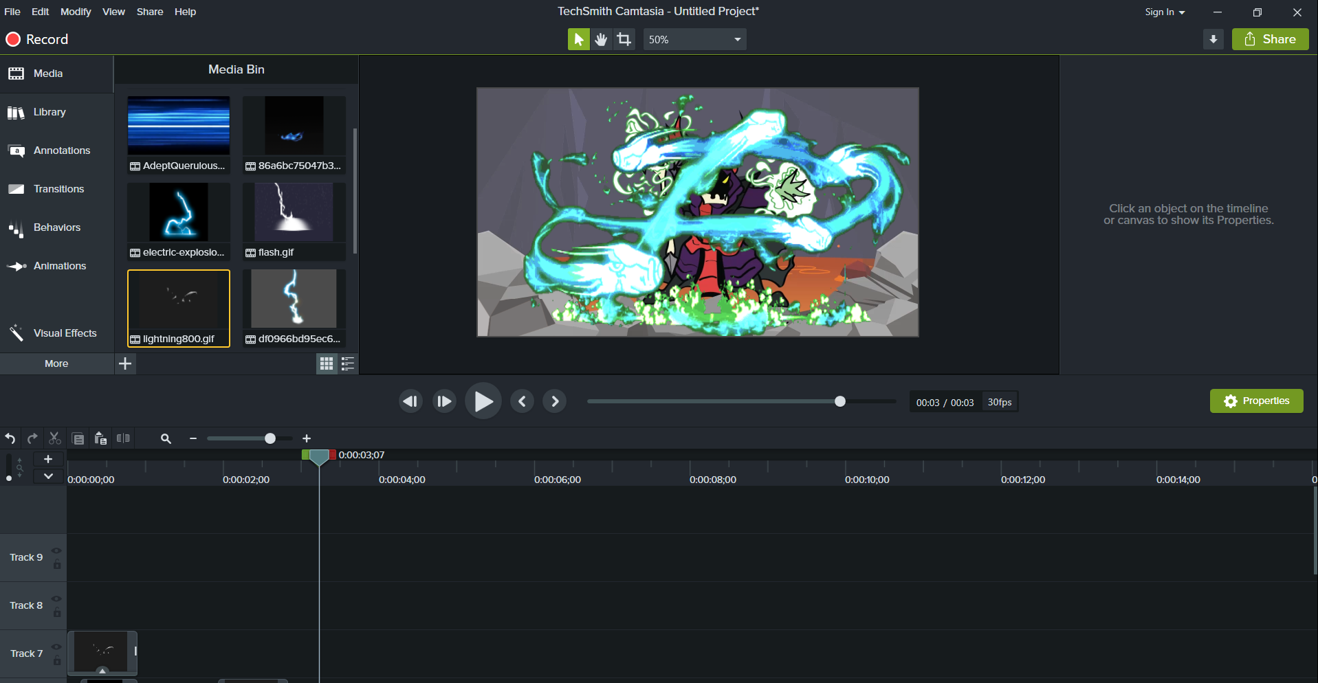Open the Edit menu
The height and width of the screenshot is (683, 1318).
(x=41, y=12)
